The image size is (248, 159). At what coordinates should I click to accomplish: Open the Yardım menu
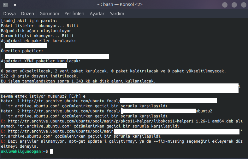[x=117, y=14]
